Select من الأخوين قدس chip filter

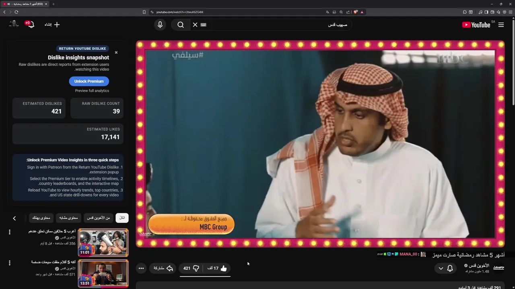point(99,218)
